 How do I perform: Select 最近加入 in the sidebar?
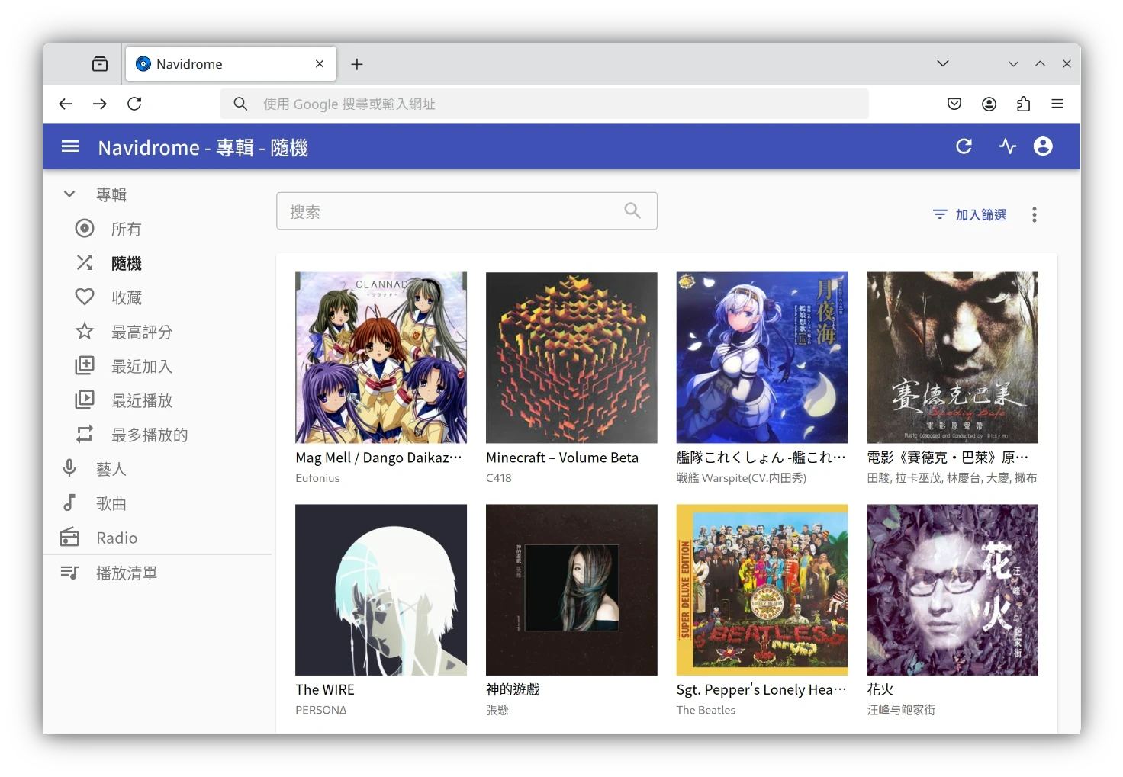tap(142, 367)
